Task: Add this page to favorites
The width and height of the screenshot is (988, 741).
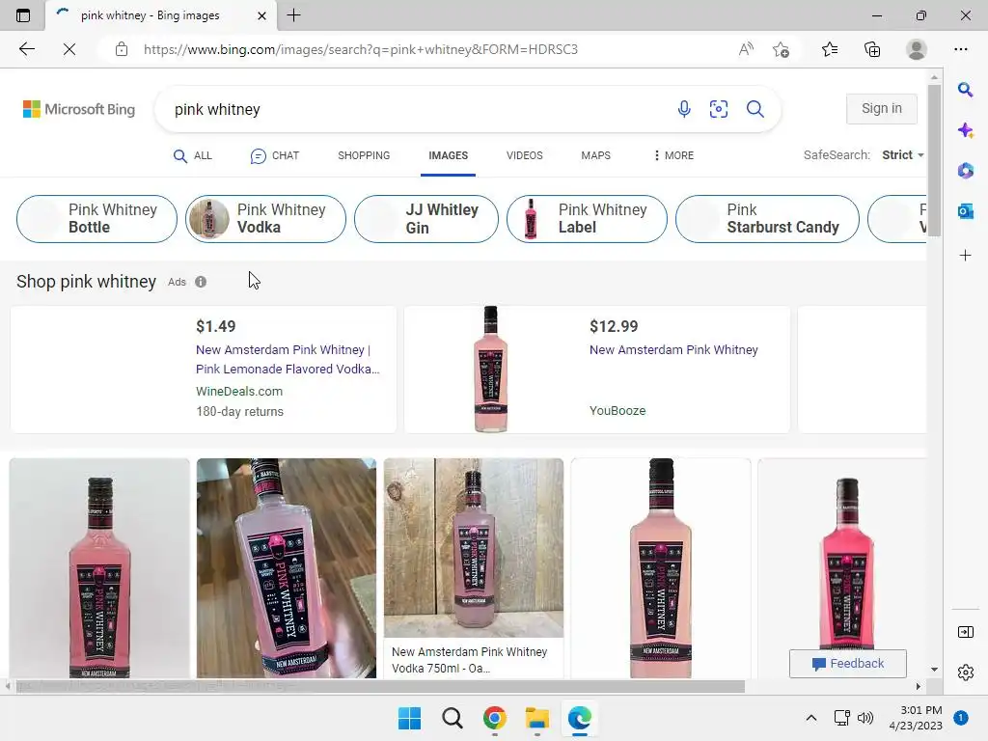Action: [x=781, y=49]
